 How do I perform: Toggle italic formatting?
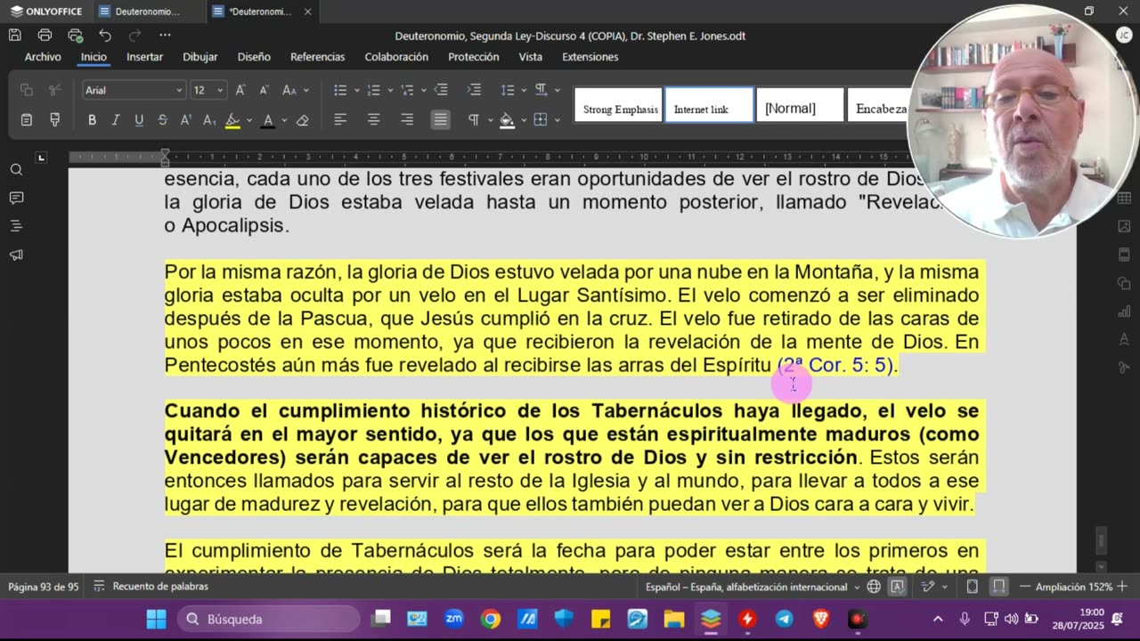point(115,119)
